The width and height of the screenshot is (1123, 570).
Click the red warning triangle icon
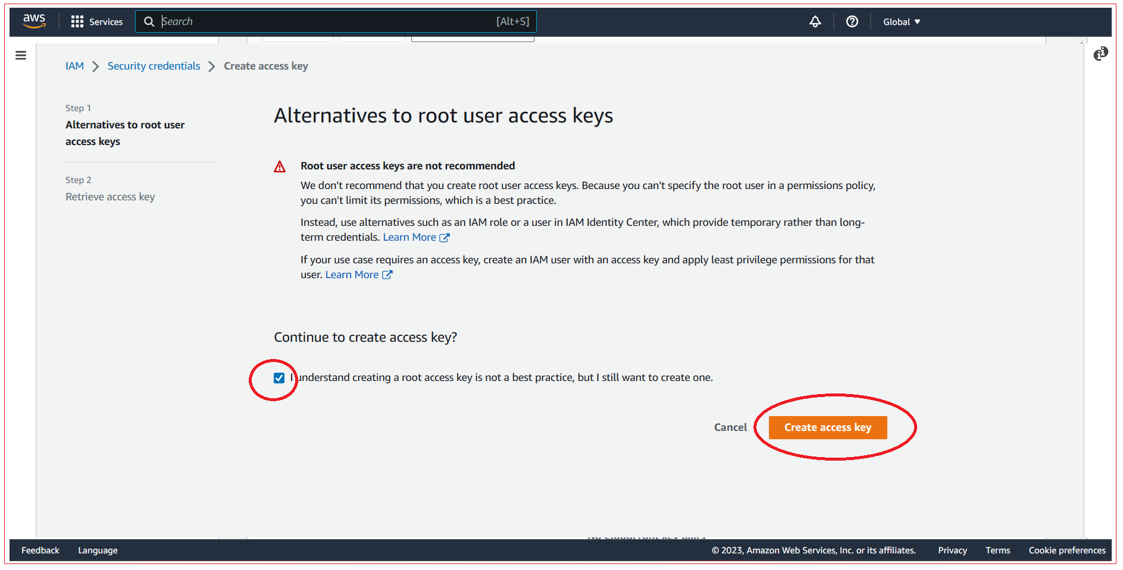click(x=280, y=166)
